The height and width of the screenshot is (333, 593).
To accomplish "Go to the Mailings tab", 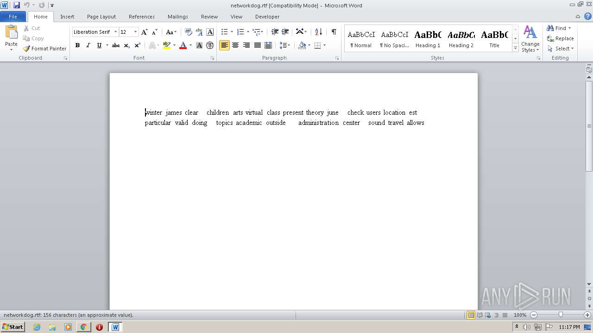I will tap(178, 17).
